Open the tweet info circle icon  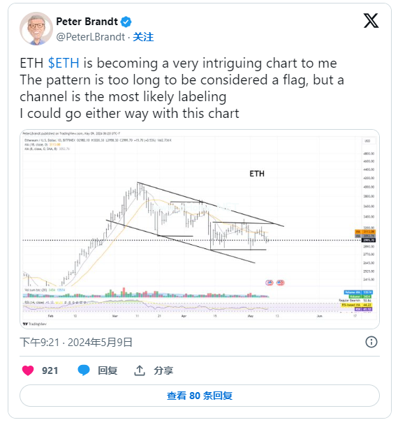(x=371, y=342)
